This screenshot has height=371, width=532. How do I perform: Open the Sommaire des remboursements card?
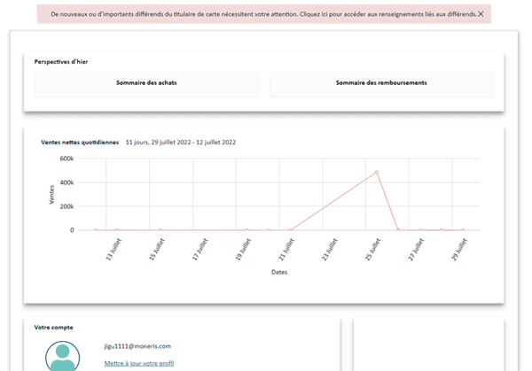tap(381, 84)
